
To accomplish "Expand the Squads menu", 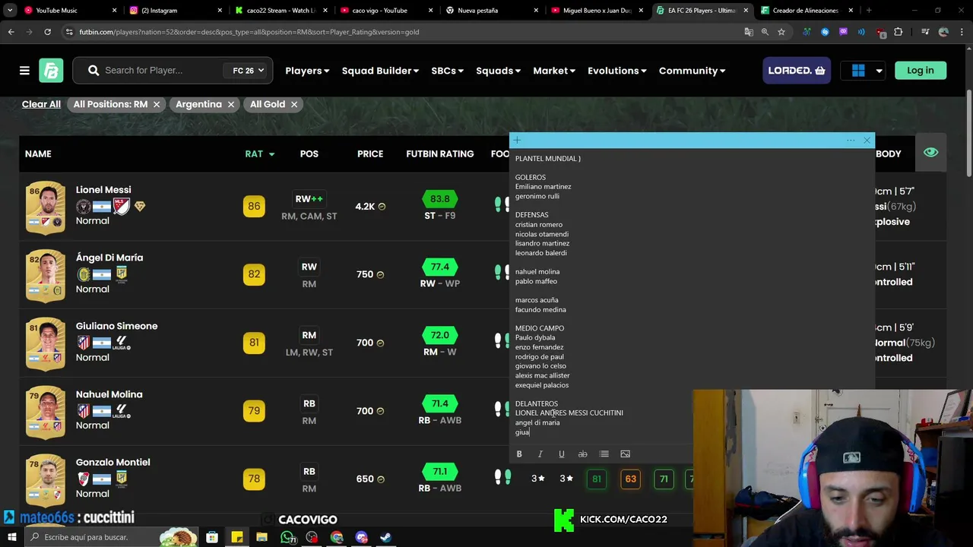I will pyautogui.click(x=498, y=71).
